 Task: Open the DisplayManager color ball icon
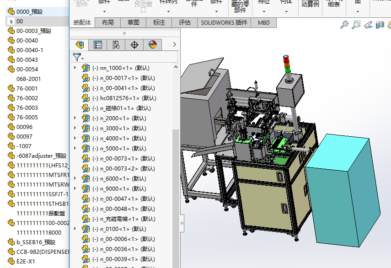[152, 44]
